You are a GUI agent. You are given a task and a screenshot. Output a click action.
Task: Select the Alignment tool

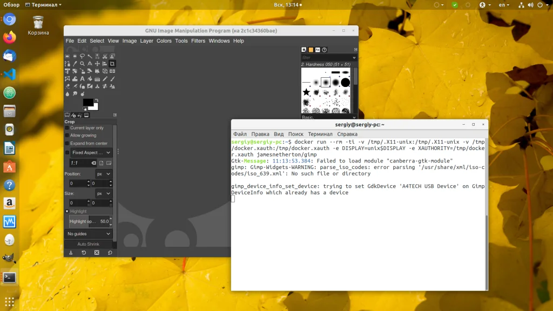tap(105, 64)
